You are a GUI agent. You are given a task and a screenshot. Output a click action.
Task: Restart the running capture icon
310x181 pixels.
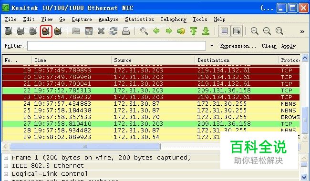coord(58,31)
